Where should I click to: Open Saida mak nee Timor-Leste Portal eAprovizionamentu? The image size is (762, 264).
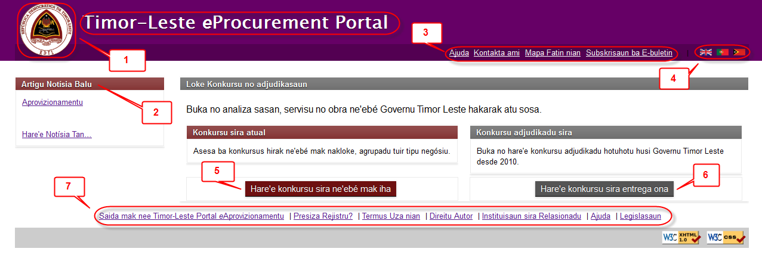point(192,216)
